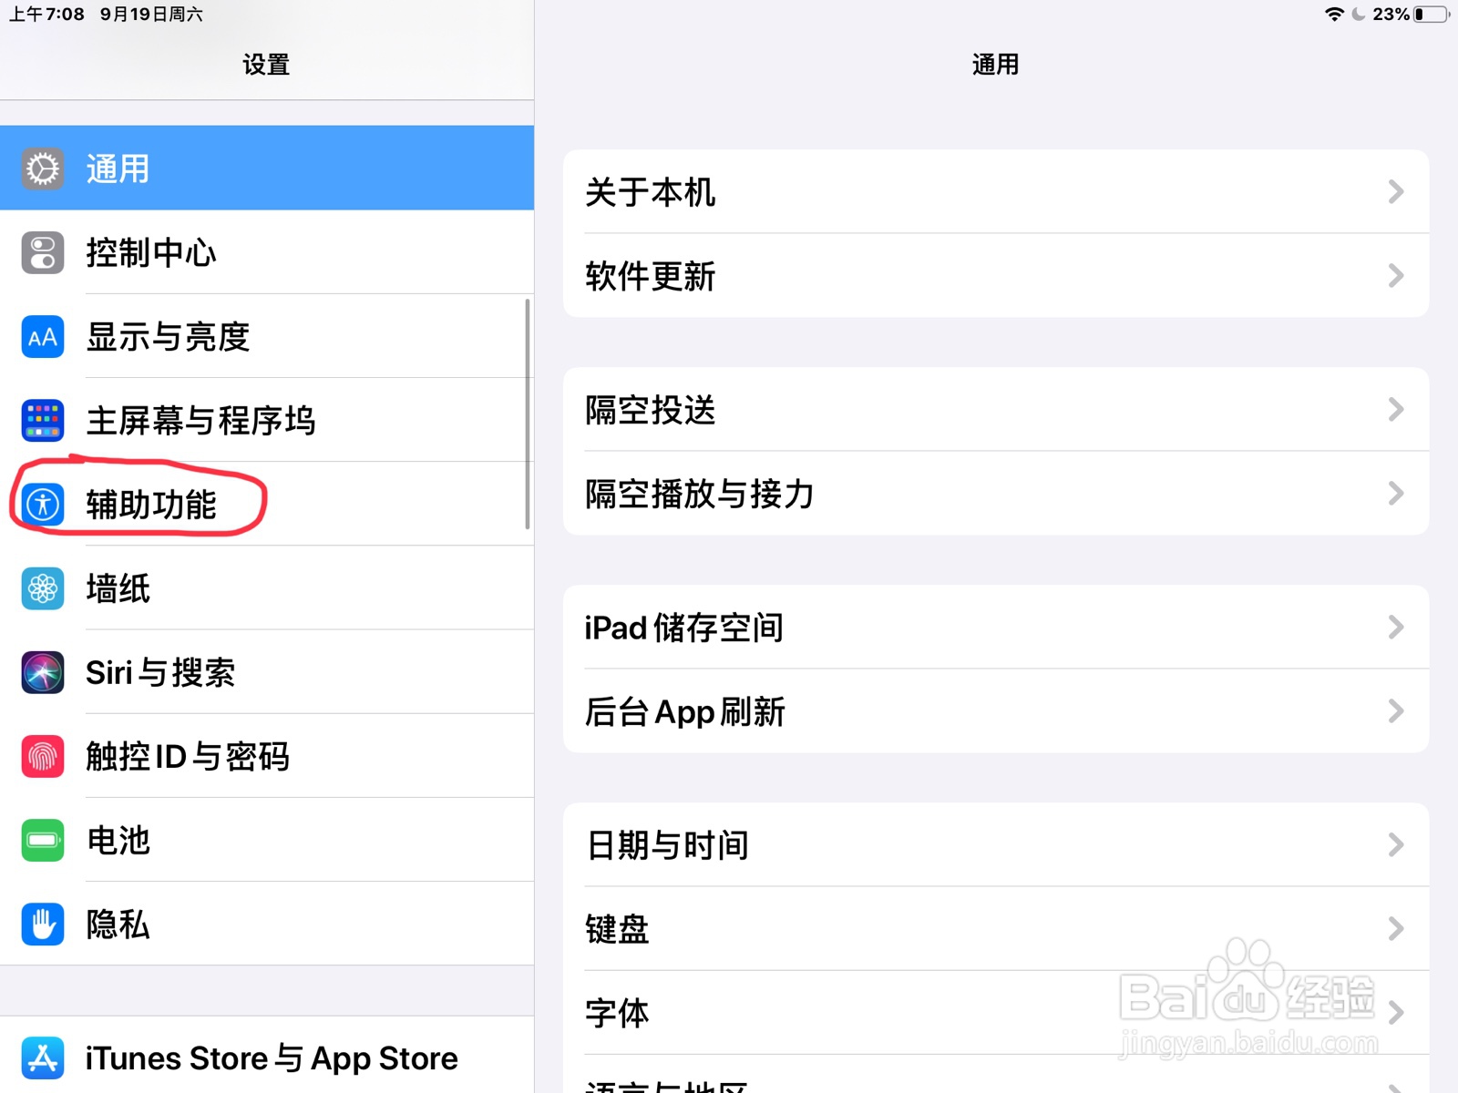Select 键盘 settings entry
This screenshot has width=1458, height=1093.
click(x=996, y=928)
